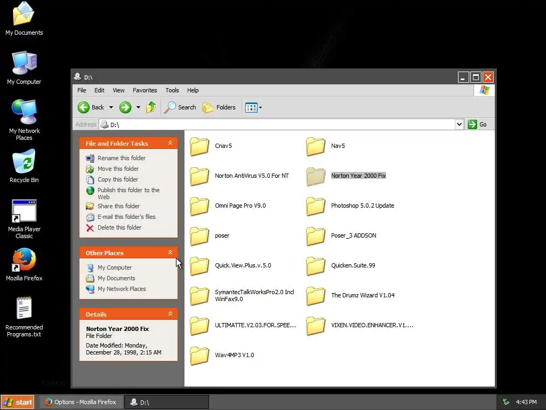The height and width of the screenshot is (410, 546).
Task: Select Media Player Classic desktop shortcut
Action: coord(24,211)
